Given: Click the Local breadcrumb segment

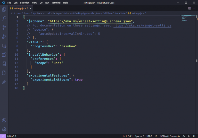Looking at the screenshot, I should click(47, 13).
